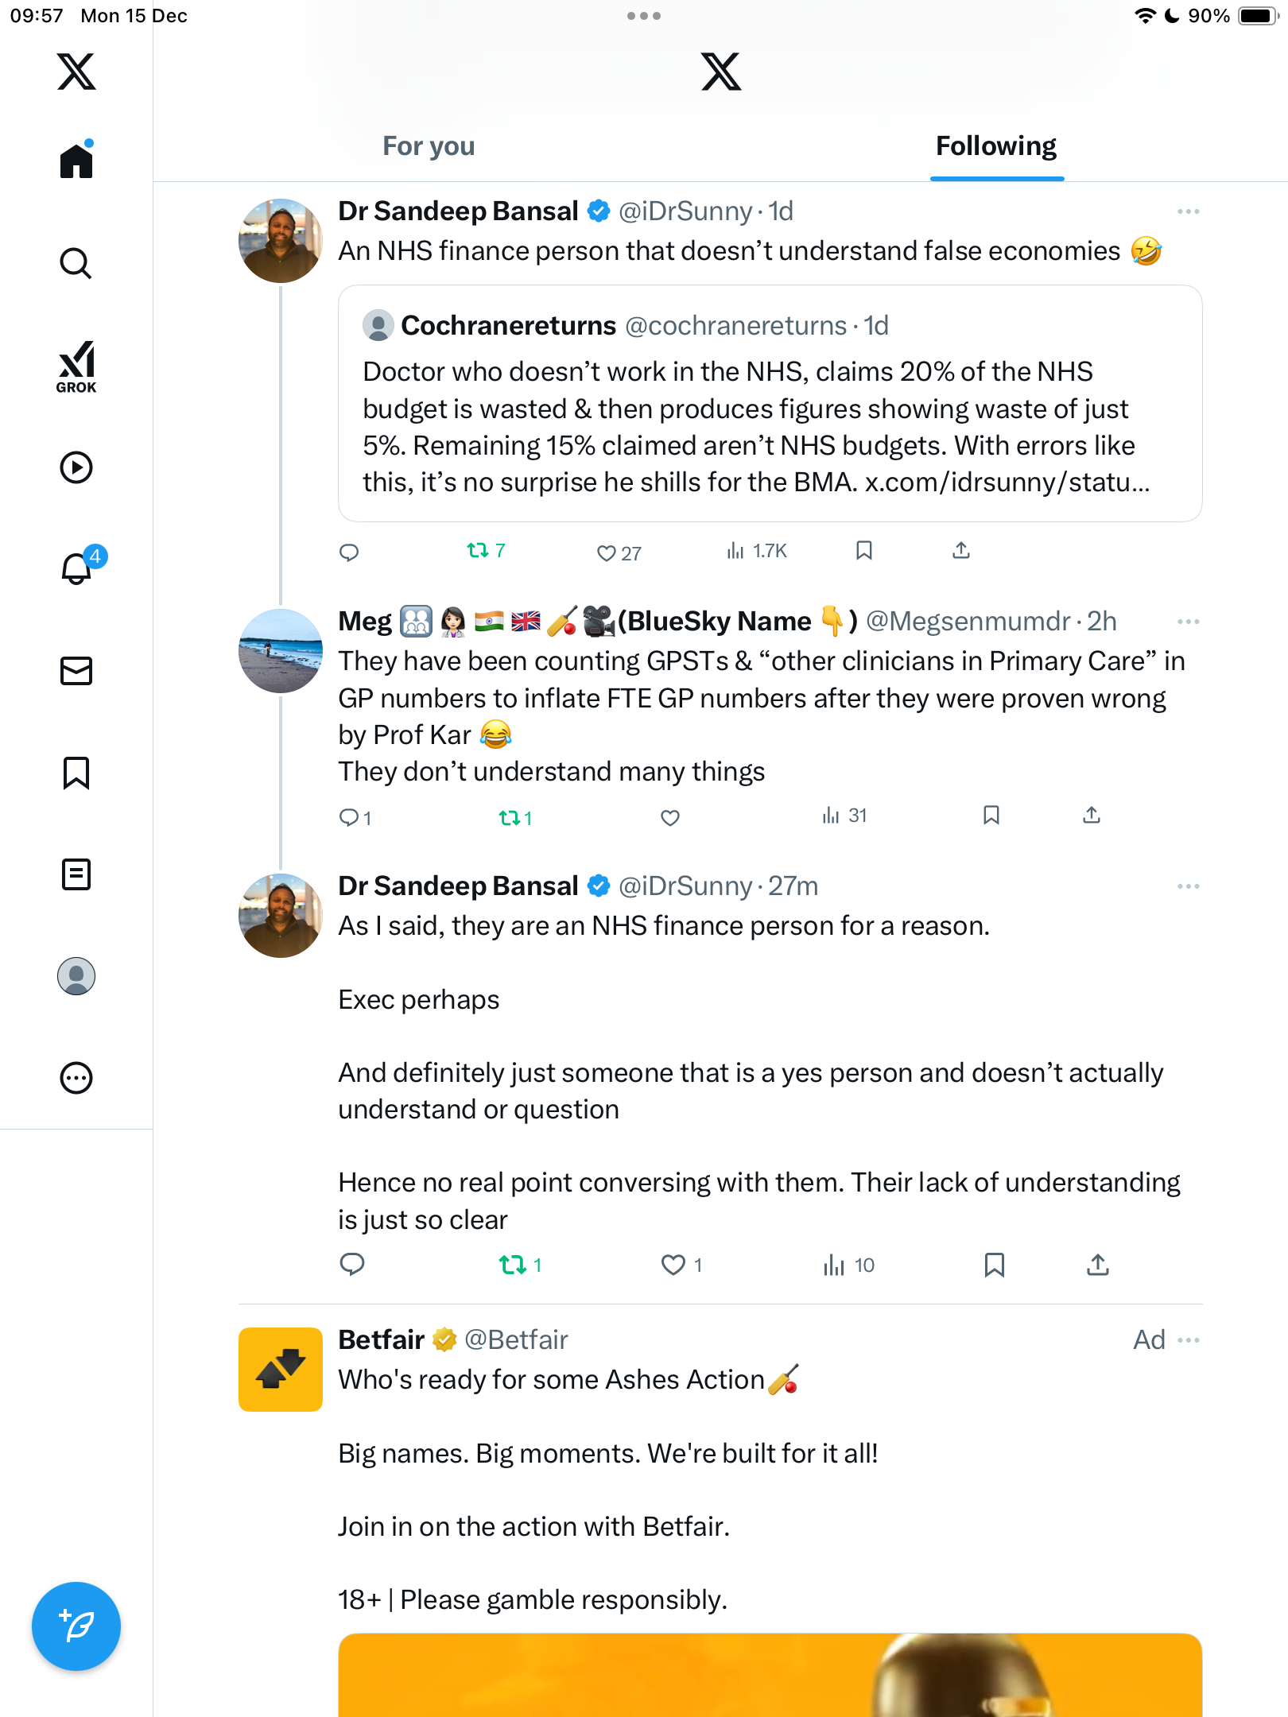The height and width of the screenshot is (1717, 1288).
Task: Like Meg's post about GPSTs
Action: [670, 817]
